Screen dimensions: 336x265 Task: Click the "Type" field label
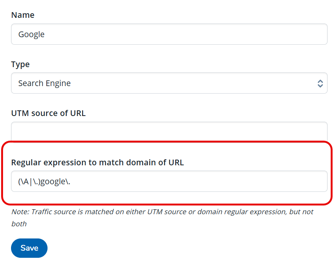pyautogui.click(x=21, y=64)
